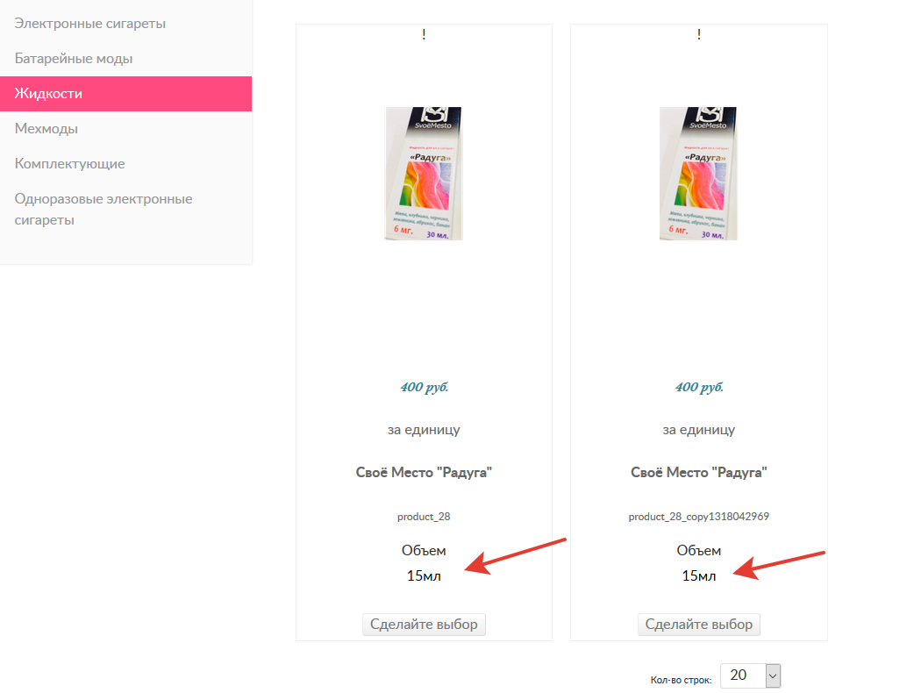Click the 15мл volume value in left card
This screenshot has width=921, height=693.
[x=424, y=576]
